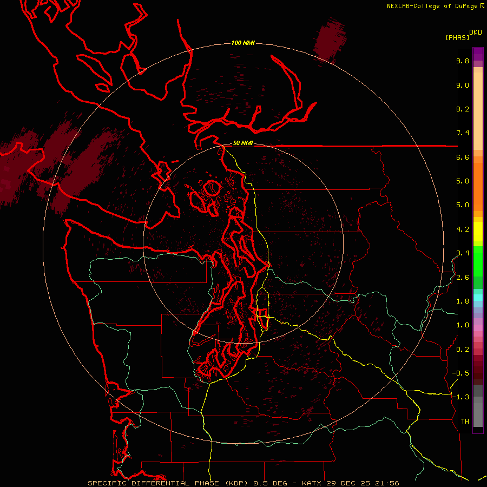Click the 29 DEC 25 21:56 timestamp
This screenshot has height=487, width=487.
point(363,483)
